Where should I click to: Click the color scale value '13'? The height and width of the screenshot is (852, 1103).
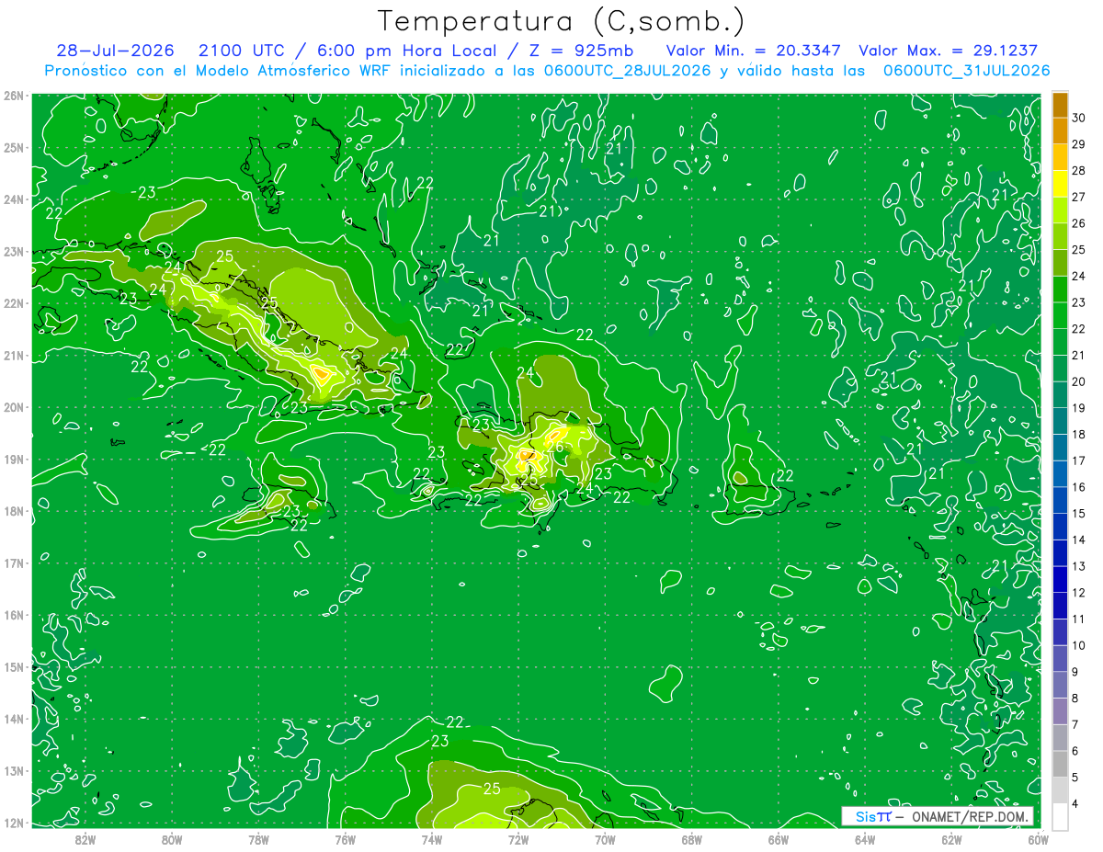tap(1078, 566)
